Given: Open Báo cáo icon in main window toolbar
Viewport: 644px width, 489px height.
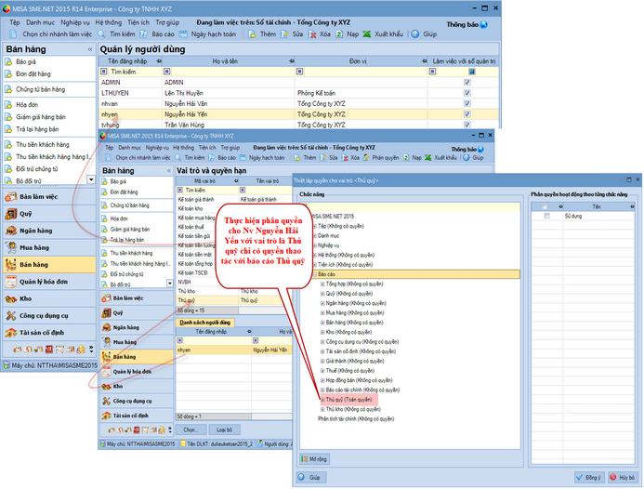Looking at the screenshot, I should 143,34.
